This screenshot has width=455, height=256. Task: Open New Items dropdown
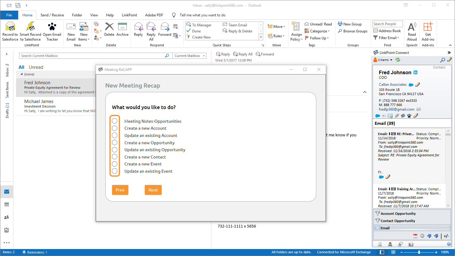(x=84, y=31)
